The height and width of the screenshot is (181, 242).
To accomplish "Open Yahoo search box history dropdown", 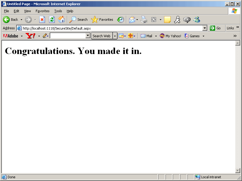I will [88, 36].
